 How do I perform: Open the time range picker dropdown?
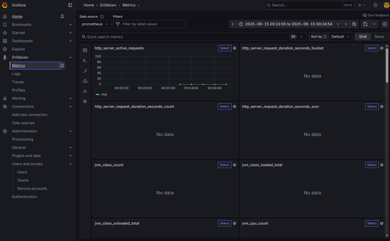click(290, 24)
